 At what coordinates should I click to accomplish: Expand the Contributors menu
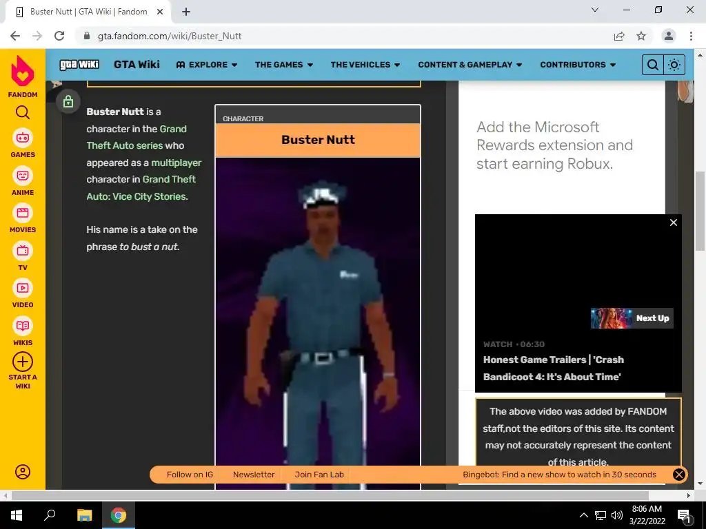(x=578, y=65)
